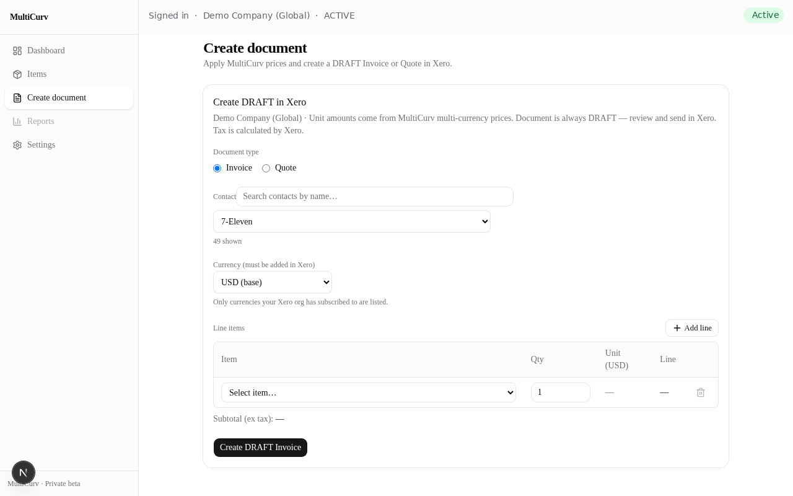Open the 7-Eleven contact dropdown
The width and height of the screenshot is (793, 496).
(x=352, y=221)
